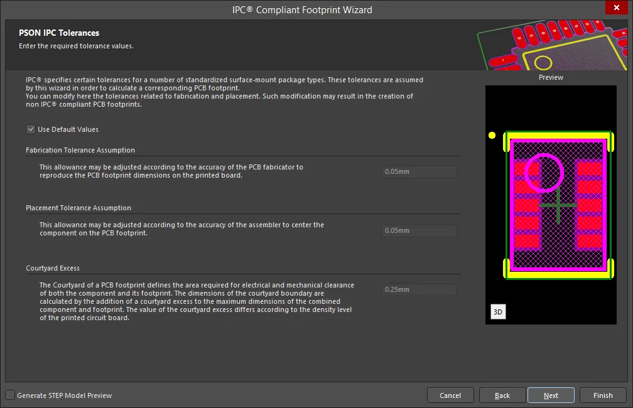Click the Courtyard Excess section label
This screenshot has height=408, width=633.
[53, 268]
